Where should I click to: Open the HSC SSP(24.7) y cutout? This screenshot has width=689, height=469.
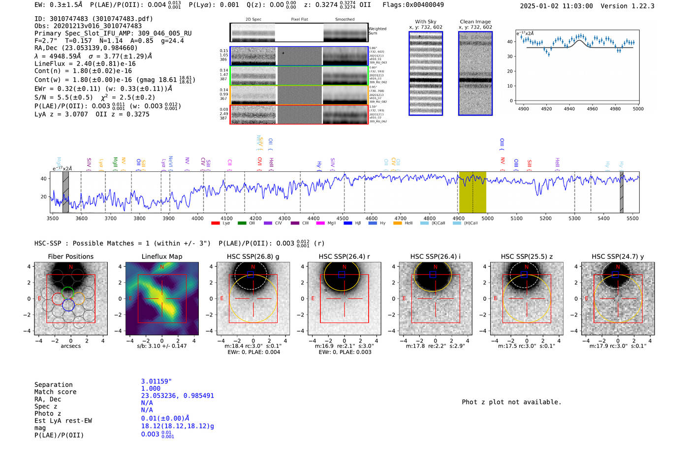click(x=618, y=298)
